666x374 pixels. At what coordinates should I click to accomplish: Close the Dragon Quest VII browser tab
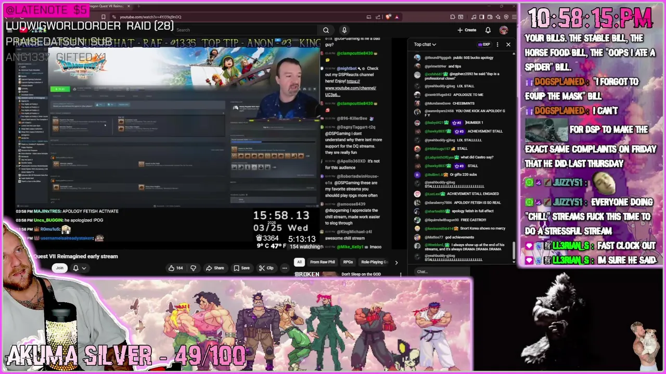(129, 6)
